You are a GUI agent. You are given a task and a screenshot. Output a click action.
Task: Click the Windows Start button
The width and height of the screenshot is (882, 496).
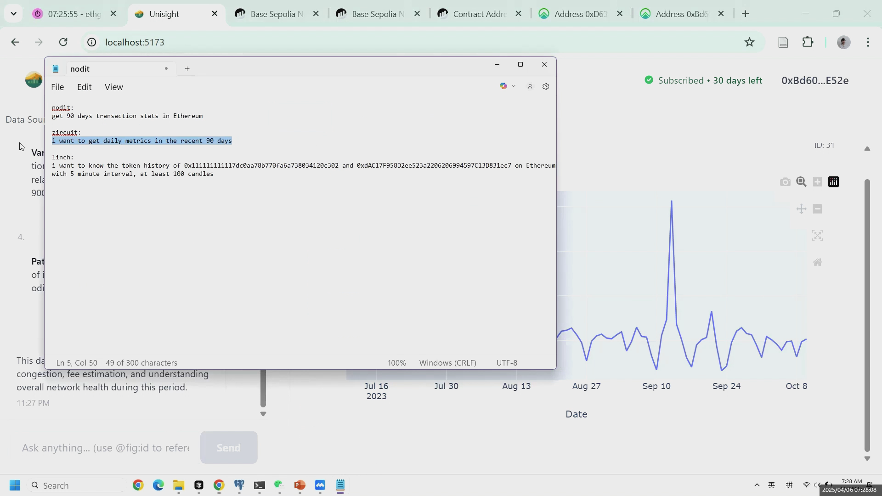pos(15,485)
